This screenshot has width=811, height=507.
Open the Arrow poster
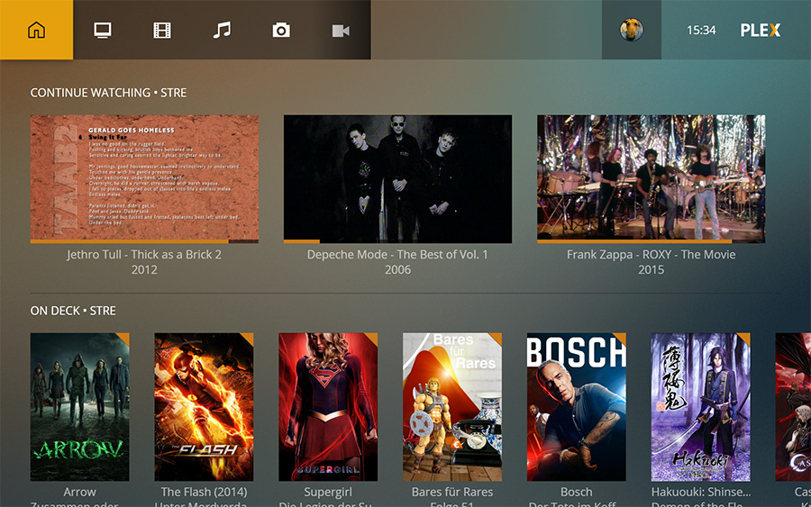[79, 407]
